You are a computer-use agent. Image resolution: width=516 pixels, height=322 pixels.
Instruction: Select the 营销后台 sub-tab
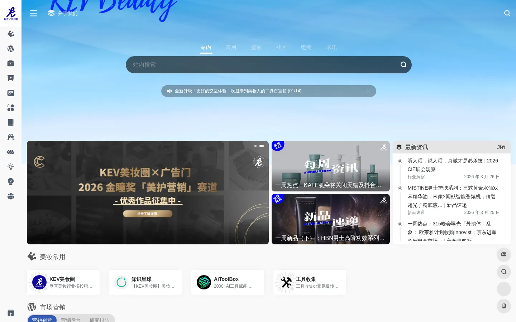(71, 319)
